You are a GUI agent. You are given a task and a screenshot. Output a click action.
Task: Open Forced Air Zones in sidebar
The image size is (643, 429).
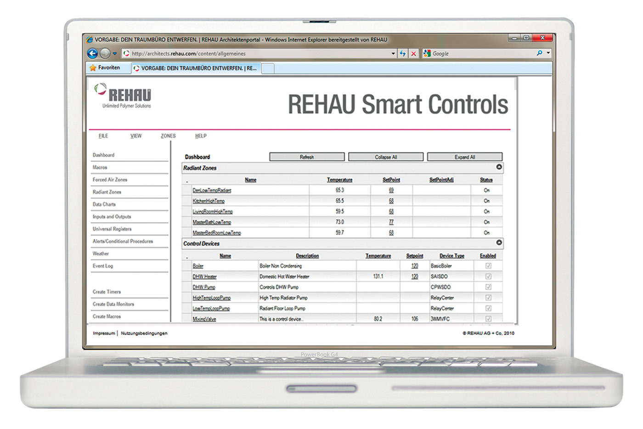pos(110,180)
